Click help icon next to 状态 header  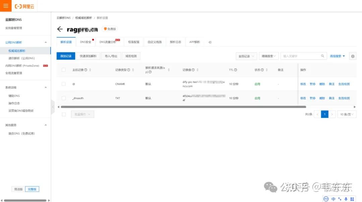[x=262, y=70]
